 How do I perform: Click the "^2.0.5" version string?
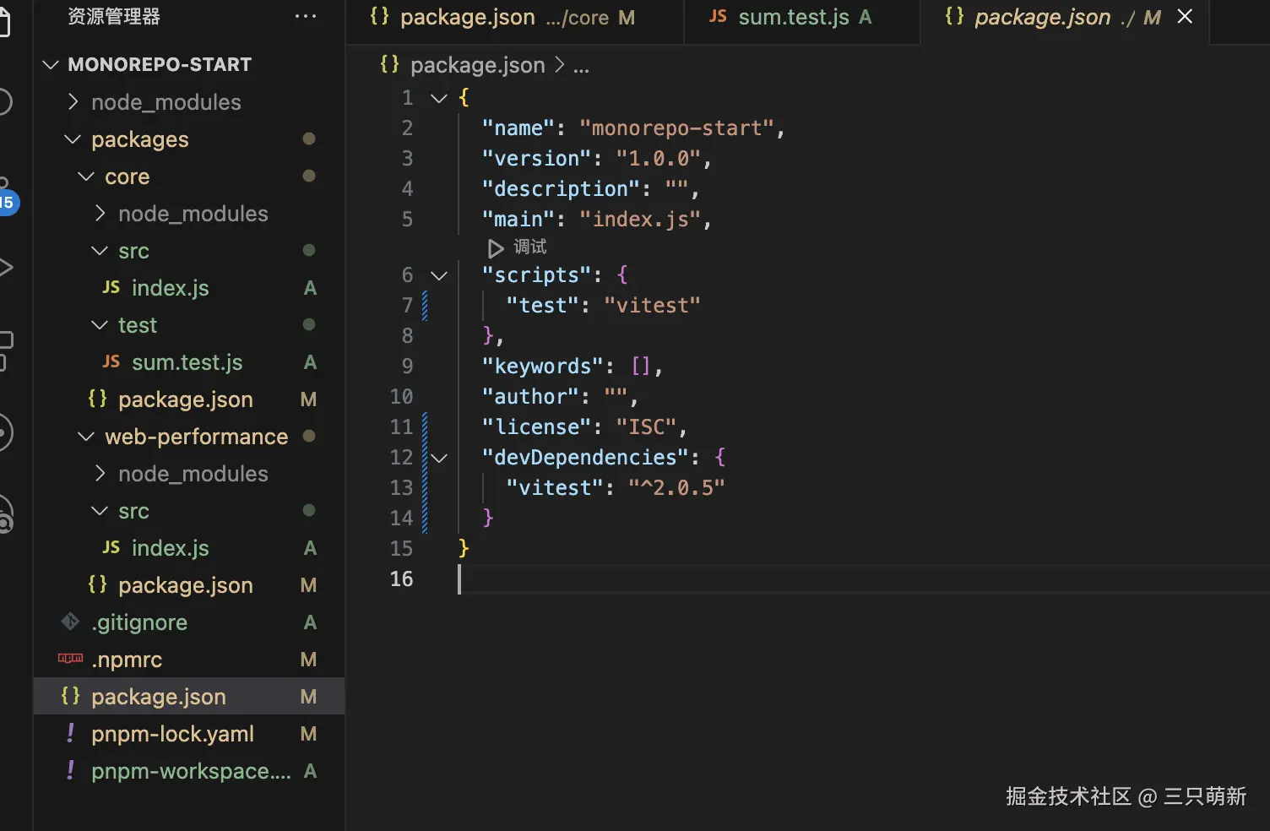click(676, 488)
